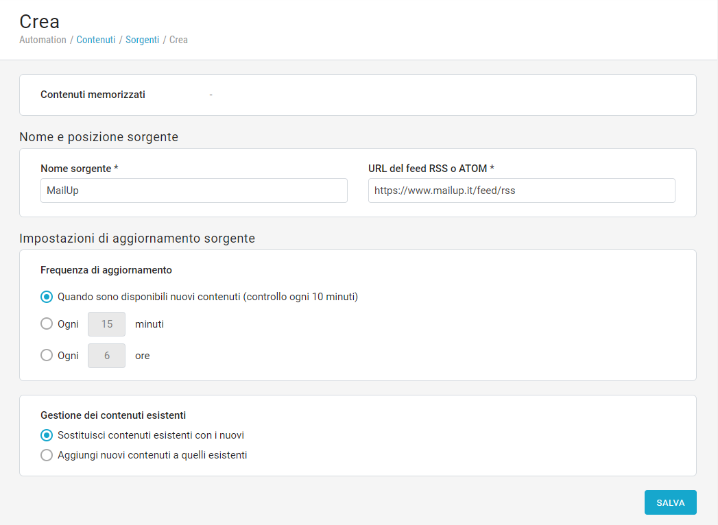Select 'Sostituisci contenuti esistenti con i nuovi'
718x525 pixels.
47,435
